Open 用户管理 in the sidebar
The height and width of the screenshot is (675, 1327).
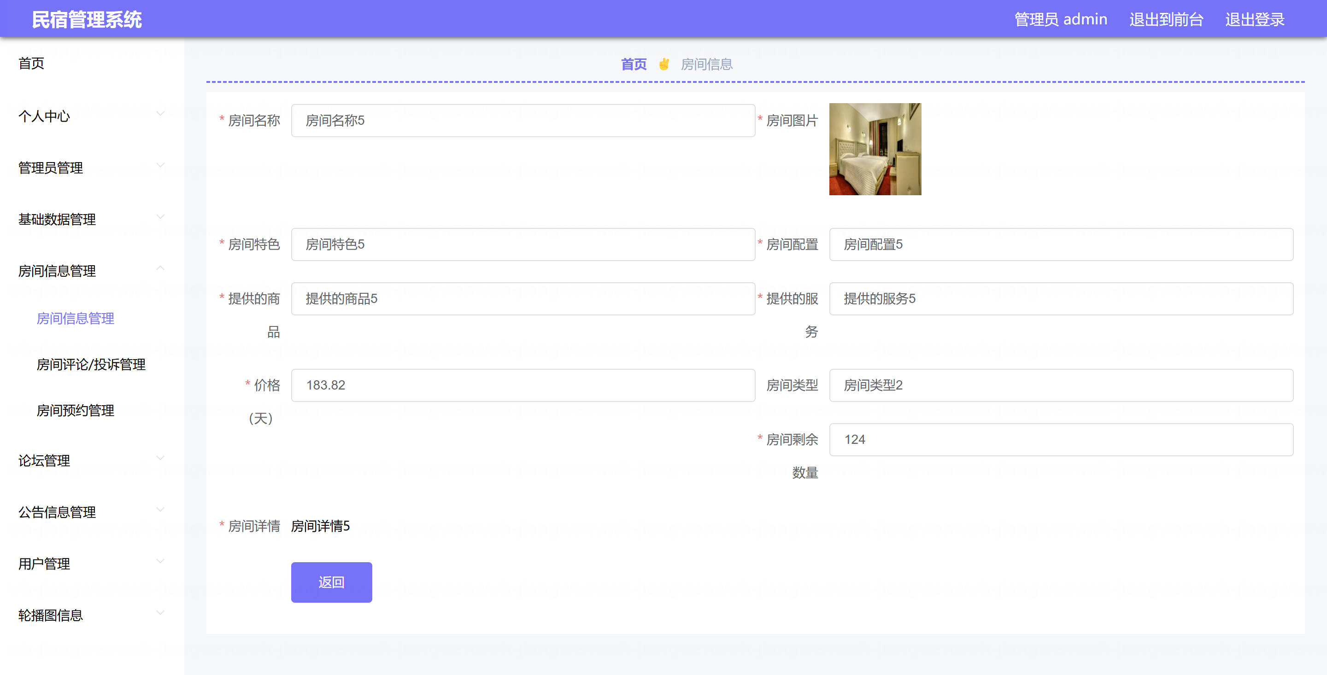[44, 564]
